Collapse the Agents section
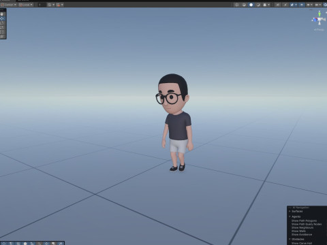327x245 pixels. (290, 216)
